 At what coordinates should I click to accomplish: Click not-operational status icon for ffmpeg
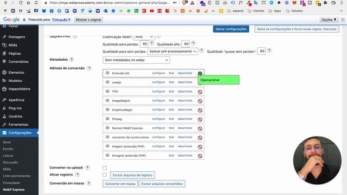click(x=200, y=119)
